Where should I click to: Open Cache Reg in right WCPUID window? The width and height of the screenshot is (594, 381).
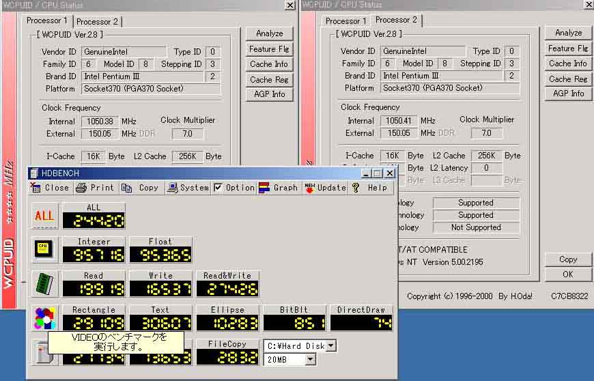pos(568,79)
